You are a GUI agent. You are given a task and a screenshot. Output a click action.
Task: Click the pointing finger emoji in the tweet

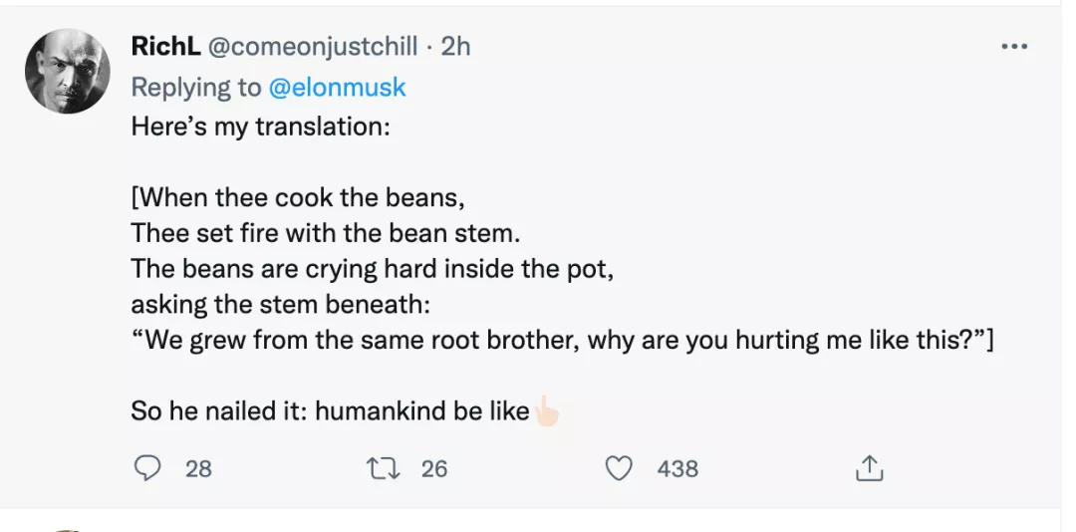[x=547, y=410]
